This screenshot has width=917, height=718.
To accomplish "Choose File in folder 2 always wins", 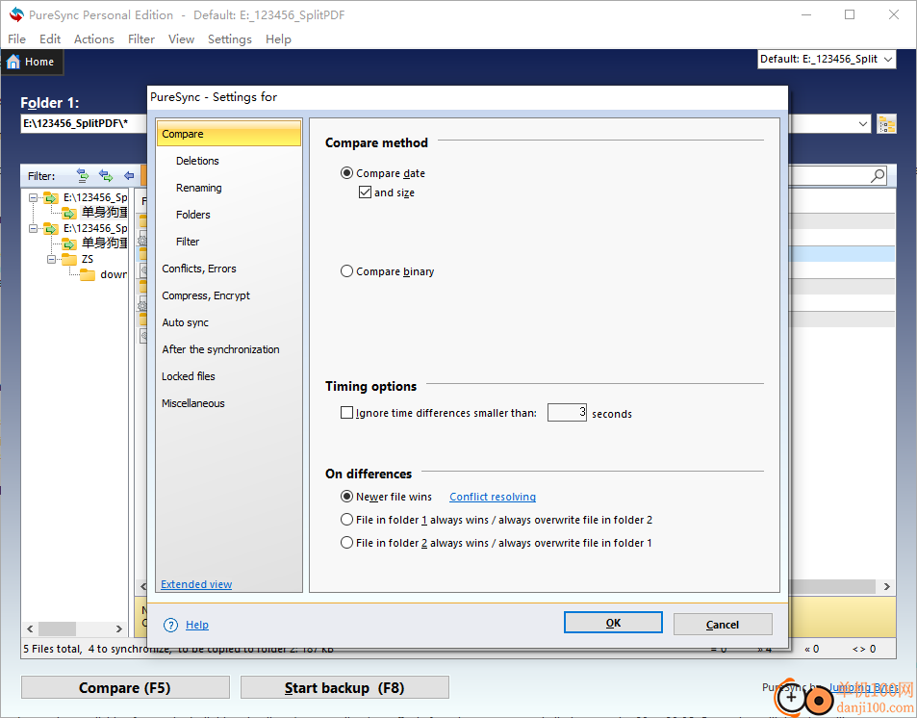I will (346, 543).
